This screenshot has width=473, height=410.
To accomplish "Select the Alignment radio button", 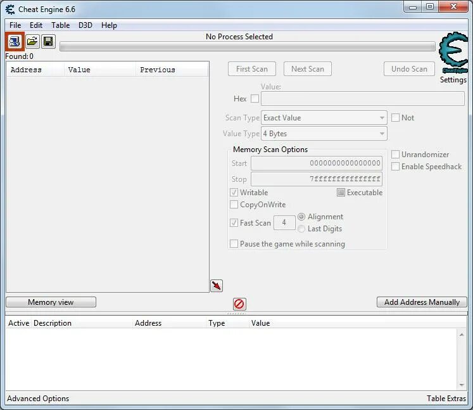I will coord(301,217).
